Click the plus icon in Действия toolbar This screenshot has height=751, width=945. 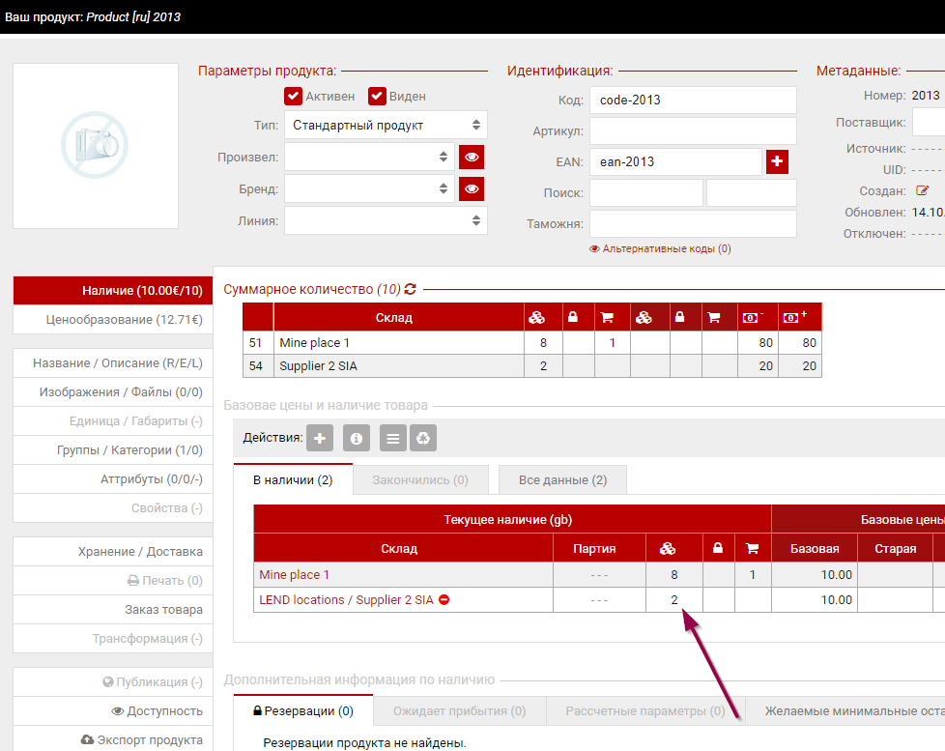point(320,438)
